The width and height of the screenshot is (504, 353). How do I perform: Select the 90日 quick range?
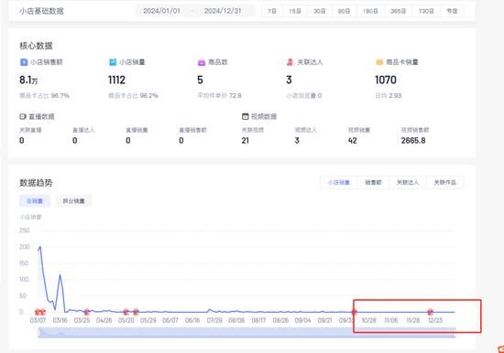pos(344,11)
